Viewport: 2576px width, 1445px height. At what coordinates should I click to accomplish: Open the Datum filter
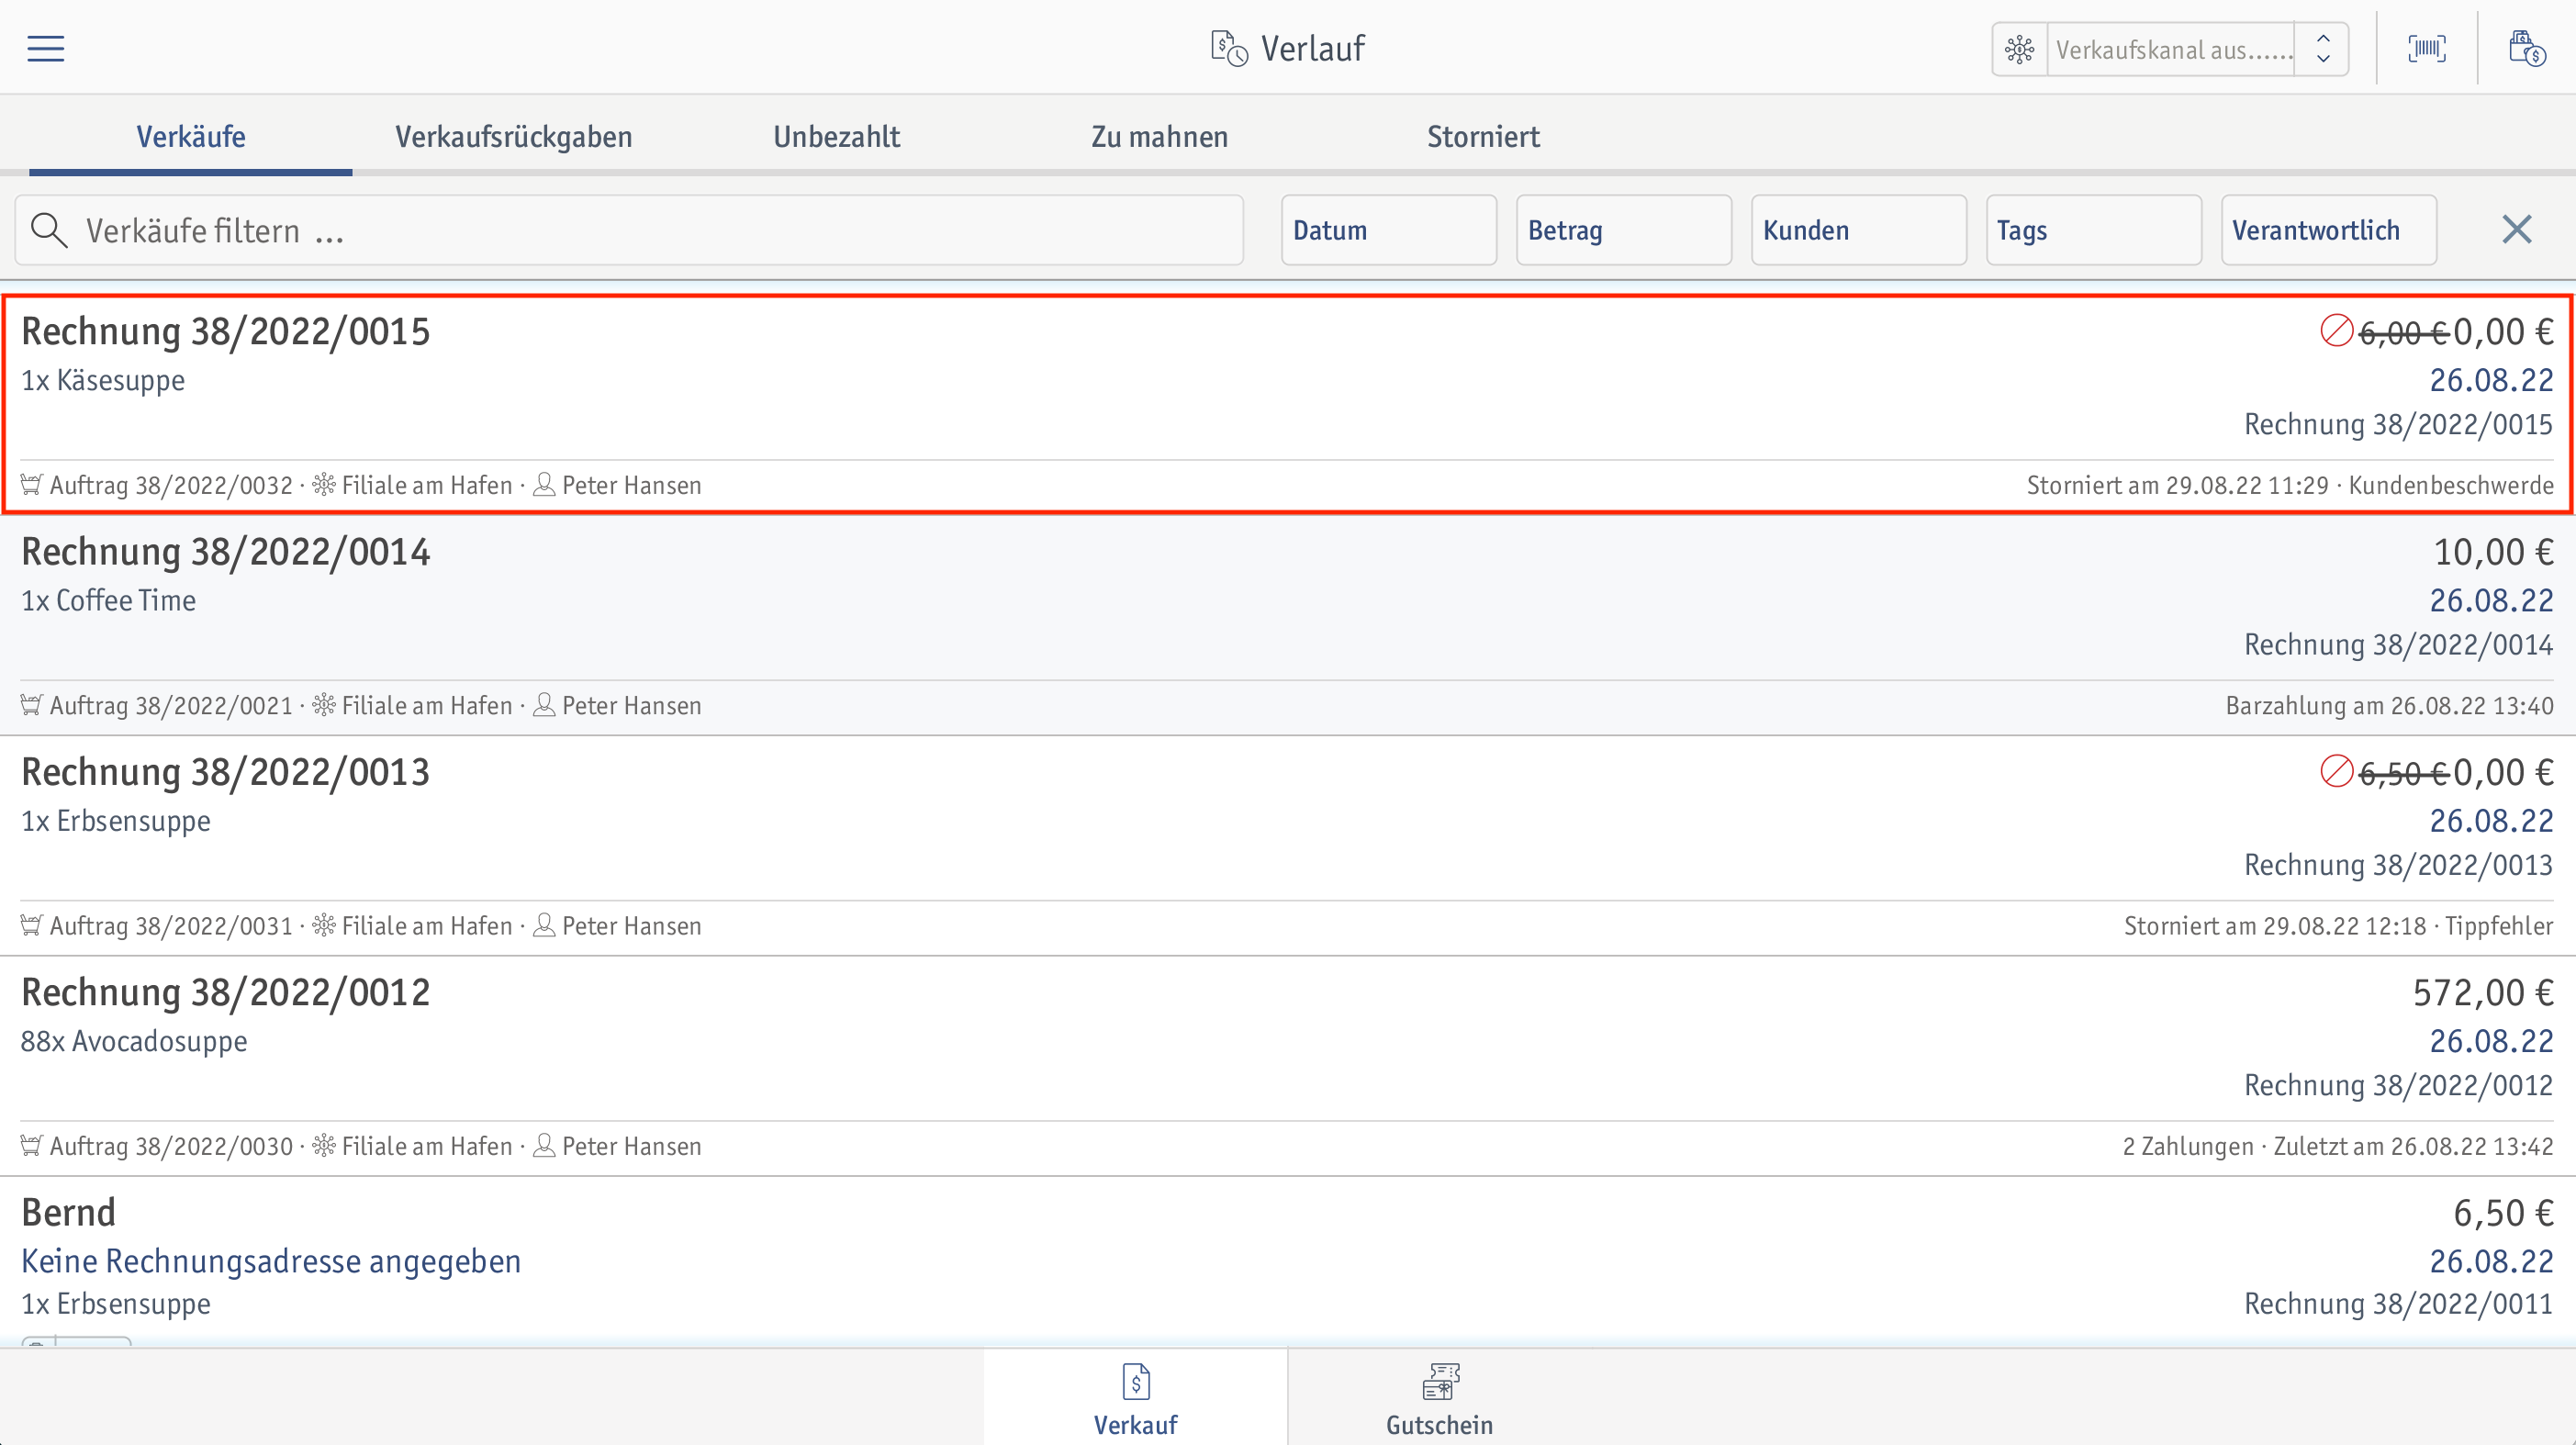(x=1389, y=230)
